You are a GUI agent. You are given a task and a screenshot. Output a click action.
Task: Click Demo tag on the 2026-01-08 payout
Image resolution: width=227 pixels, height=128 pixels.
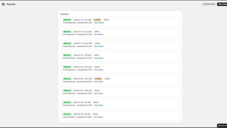(x=107, y=79)
